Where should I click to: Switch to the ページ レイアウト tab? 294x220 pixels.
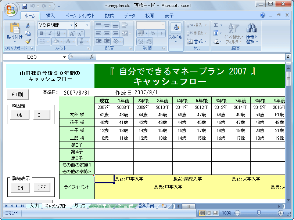point(80,16)
